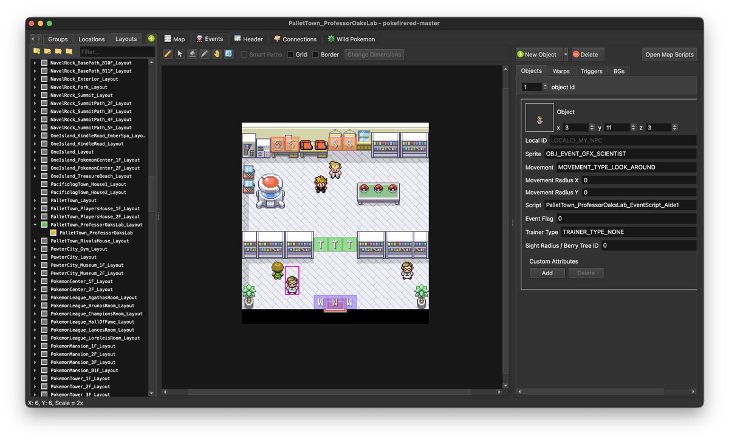Expand the PokemonLeague_HallOfFame_Layout tree node

(x=35, y=322)
